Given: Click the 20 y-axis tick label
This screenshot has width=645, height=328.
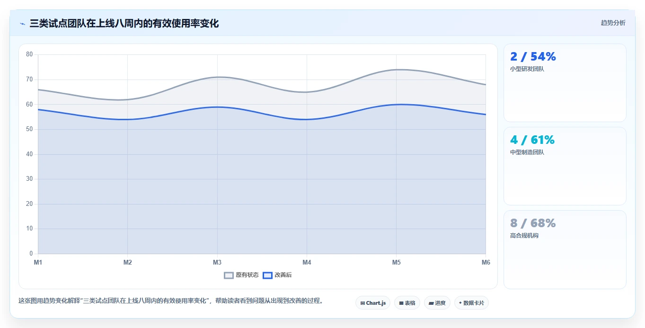Looking at the screenshot, I should click(x=29, y=204).
